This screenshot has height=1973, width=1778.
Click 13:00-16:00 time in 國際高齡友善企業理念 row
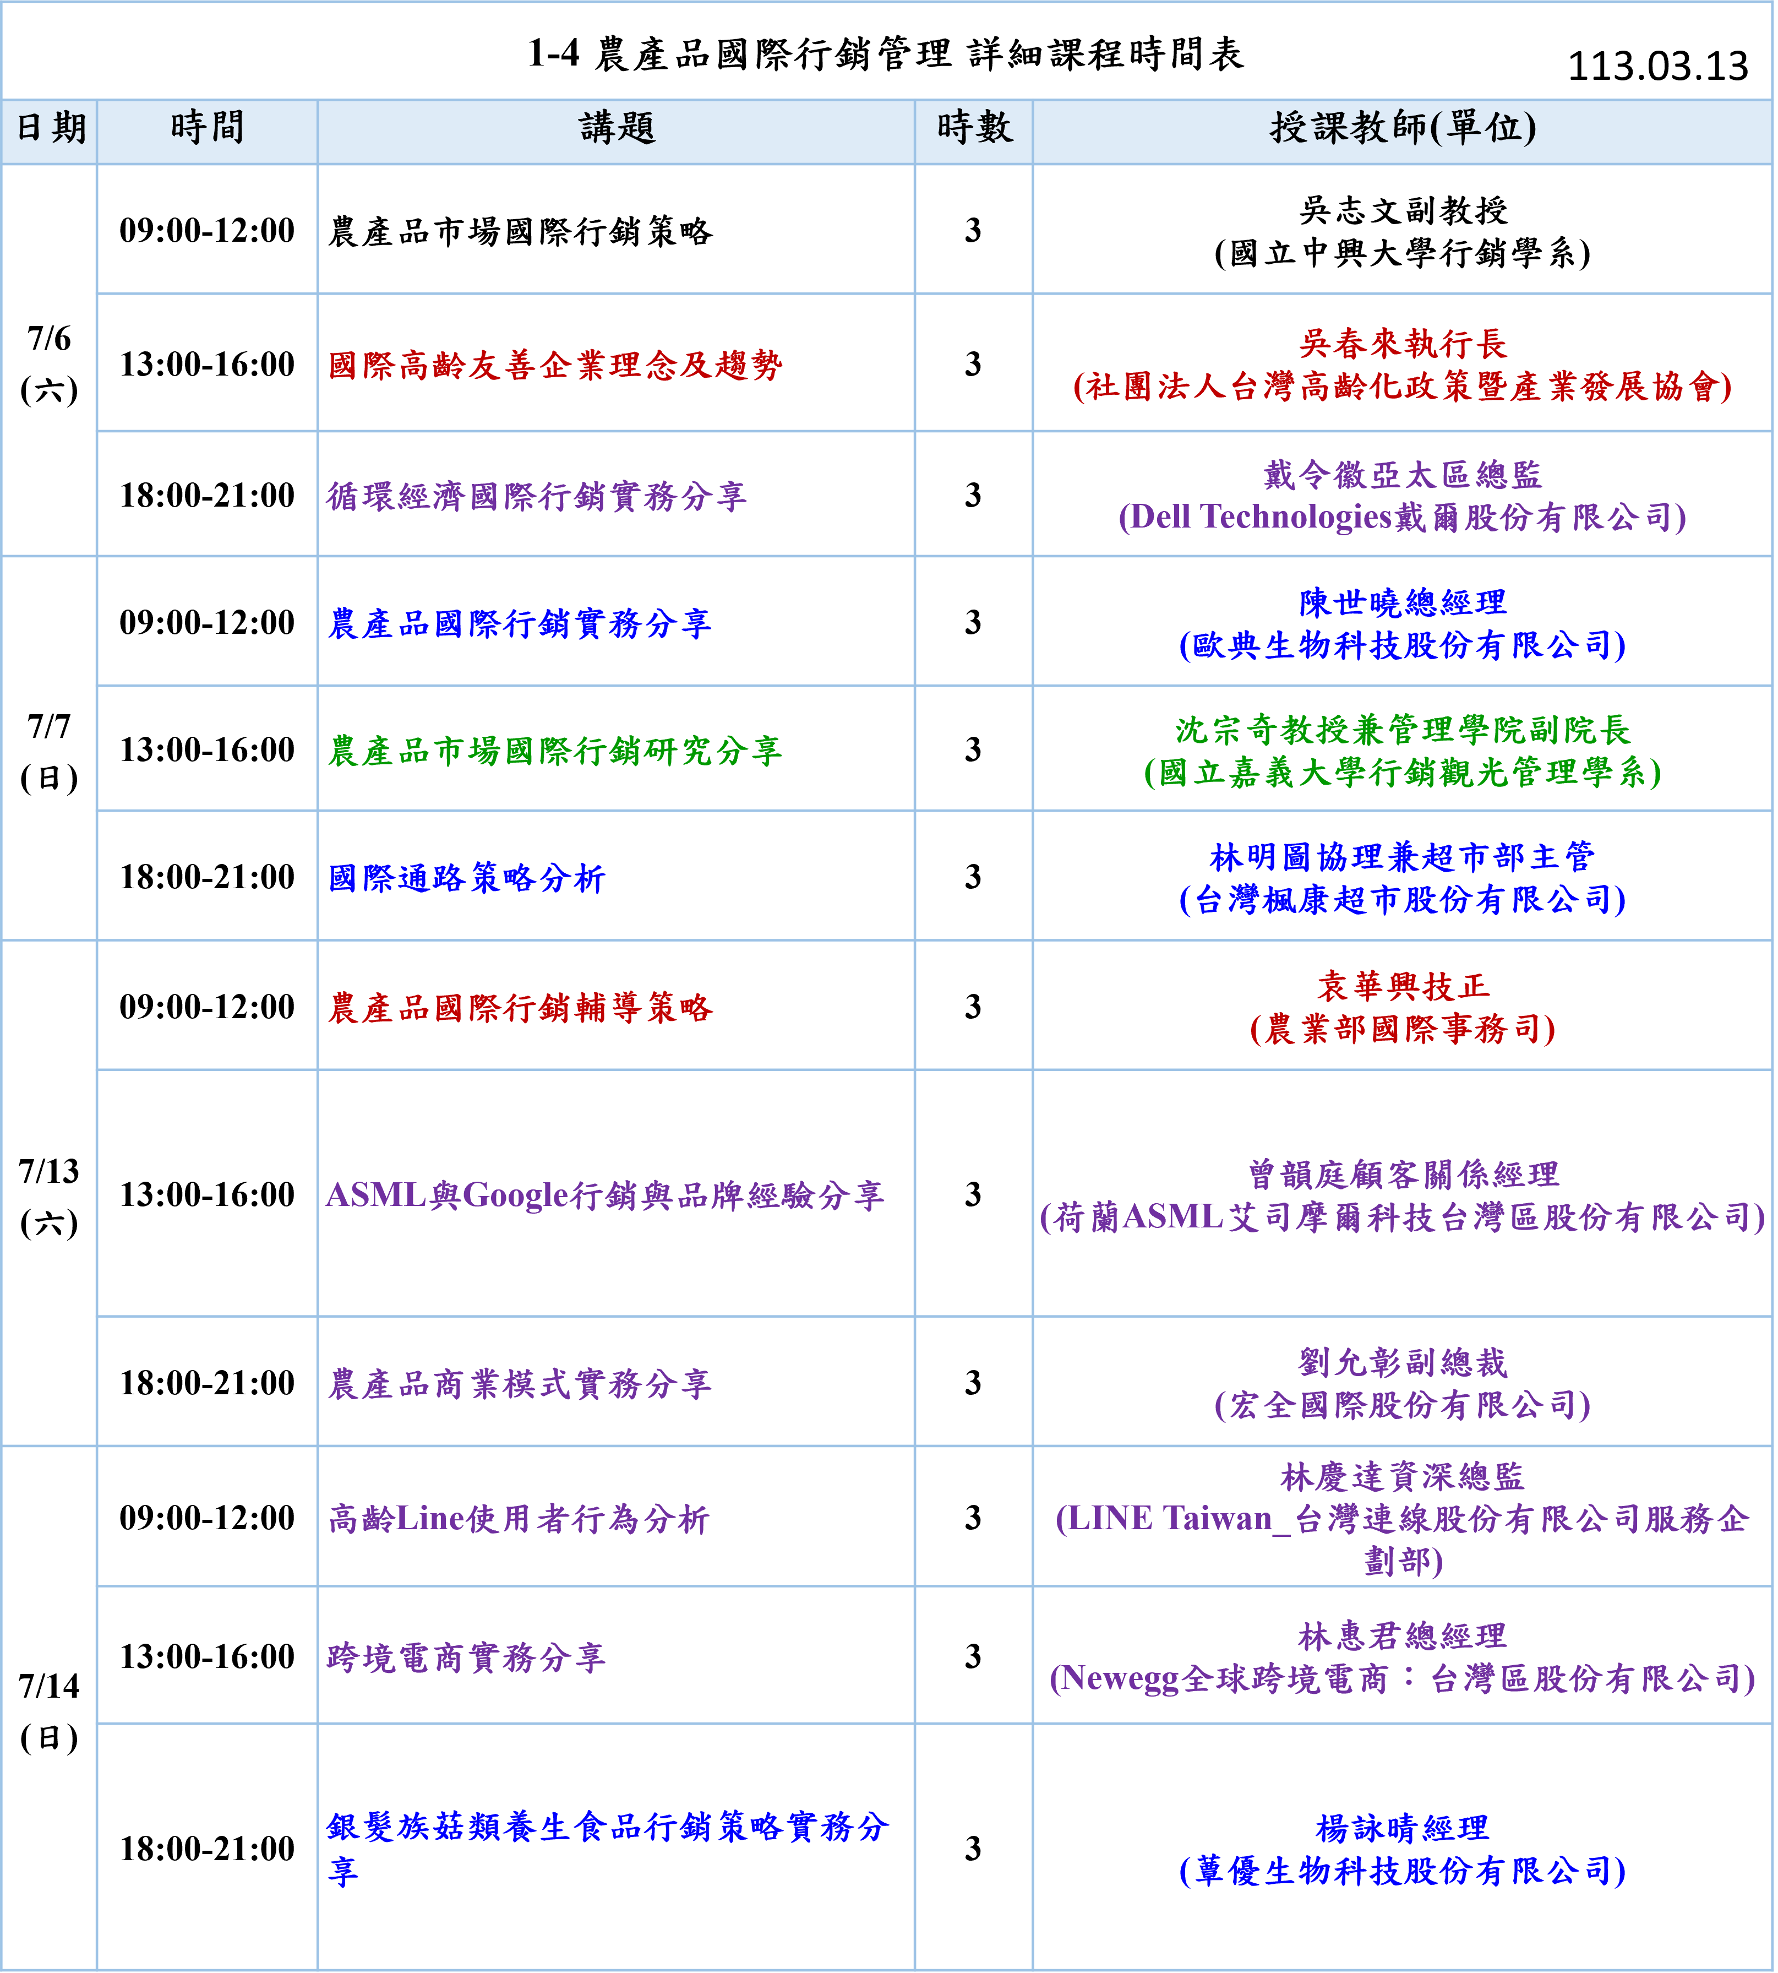click(x=207, y=366)
